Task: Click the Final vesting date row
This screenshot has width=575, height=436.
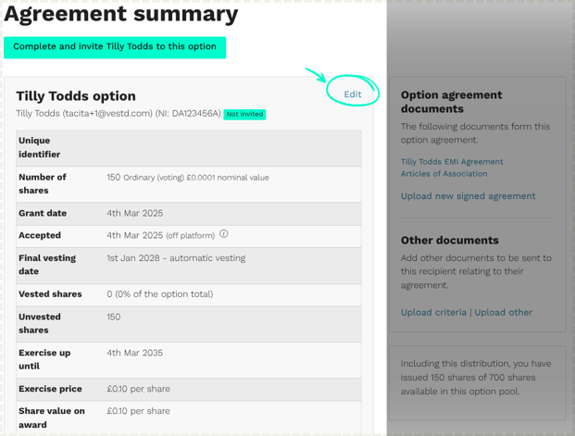Action: (x=189, y=265)
